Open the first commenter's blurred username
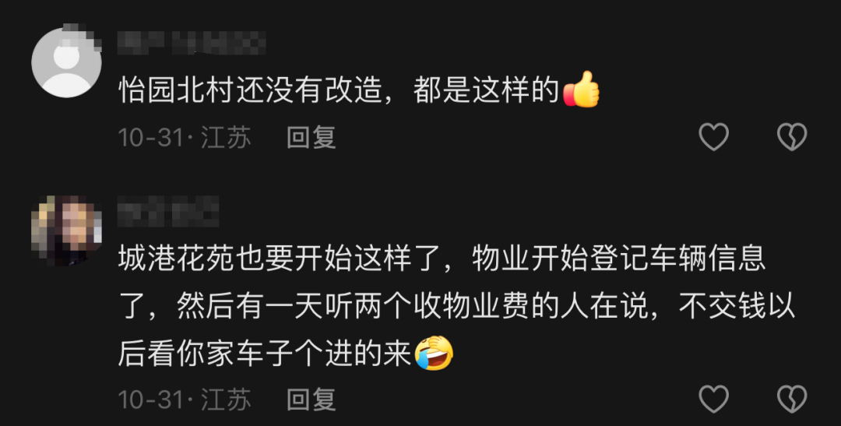Image resolution: width=841 pixels, height=426 pixels. [192, 44]
